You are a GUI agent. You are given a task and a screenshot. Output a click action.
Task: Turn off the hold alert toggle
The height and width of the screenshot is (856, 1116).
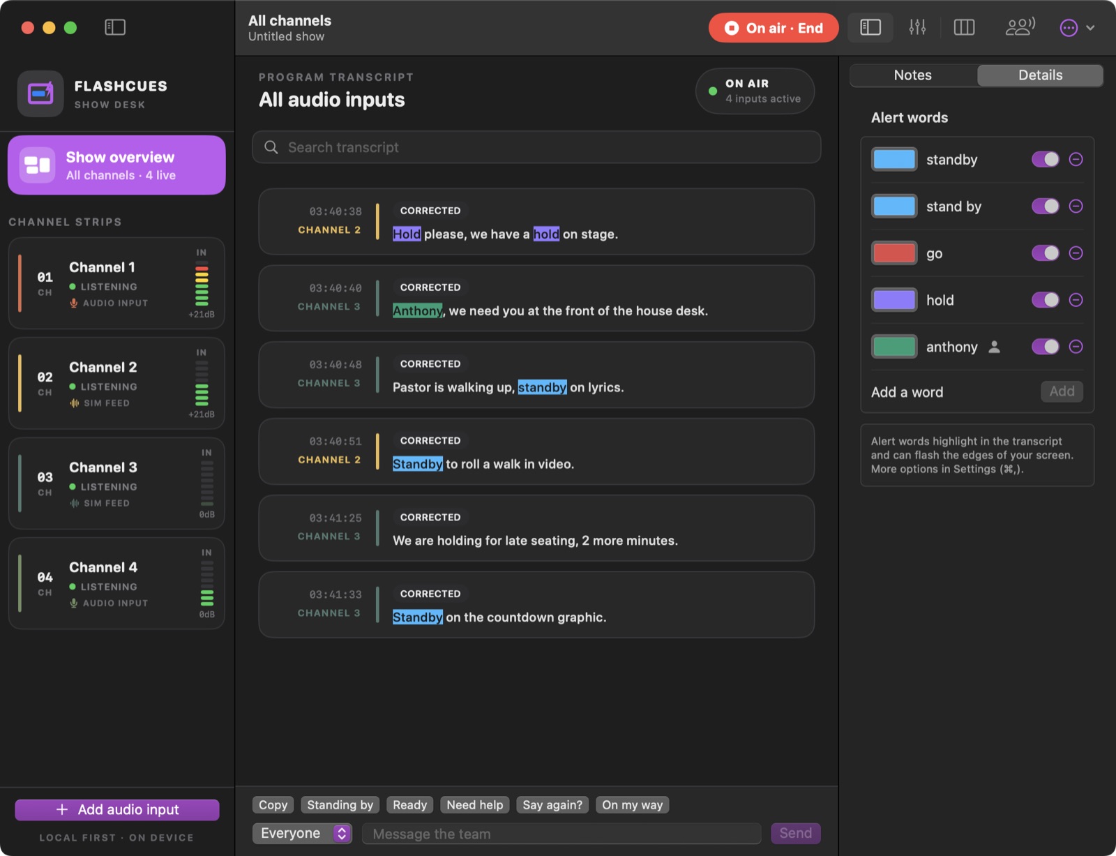tap(1045, 300)
